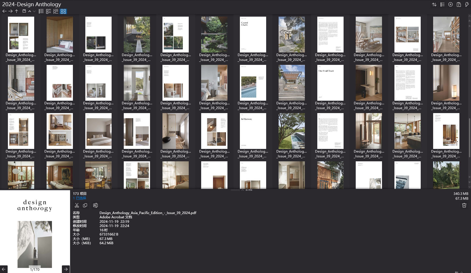Go forward with the toolbar forward arrow
Image resolution: width=471 pixels, height=273 pixels.
click(x=10, y=11)
